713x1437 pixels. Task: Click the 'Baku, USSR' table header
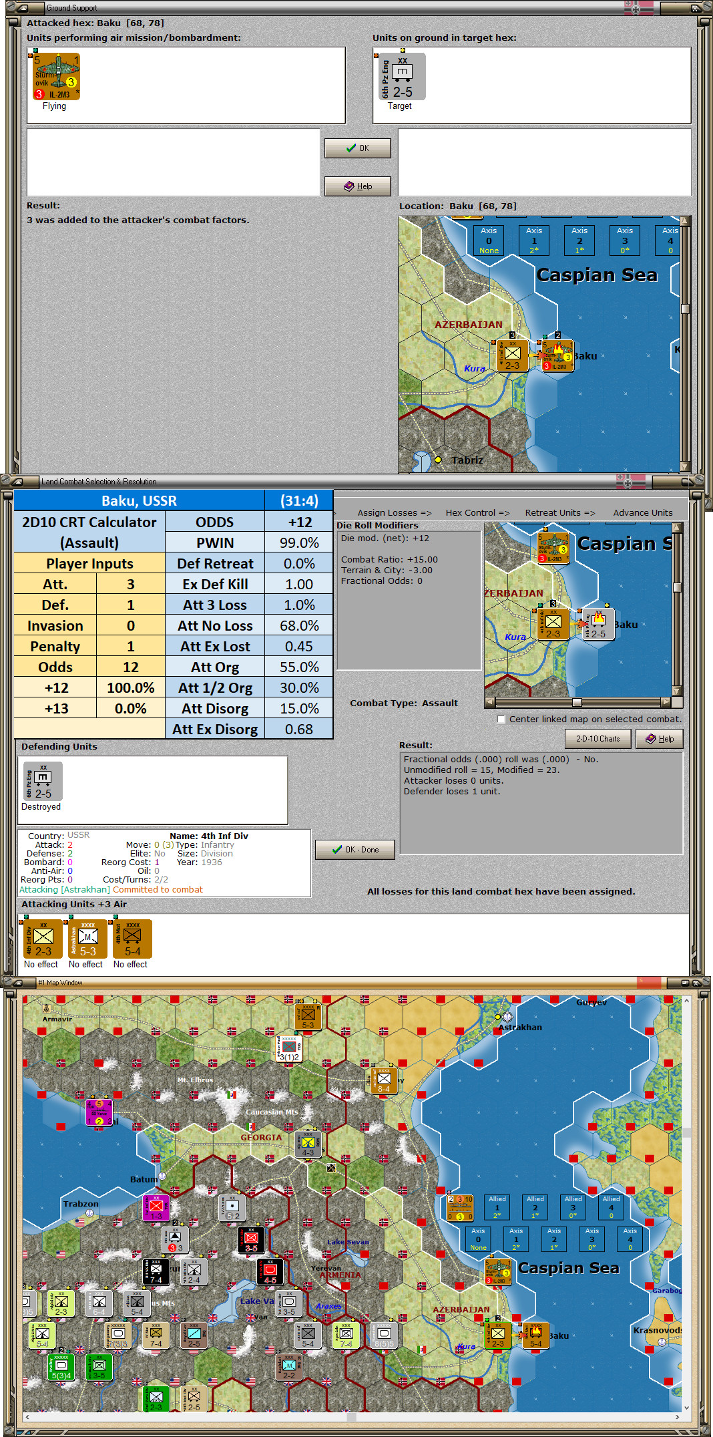point(139,500)
